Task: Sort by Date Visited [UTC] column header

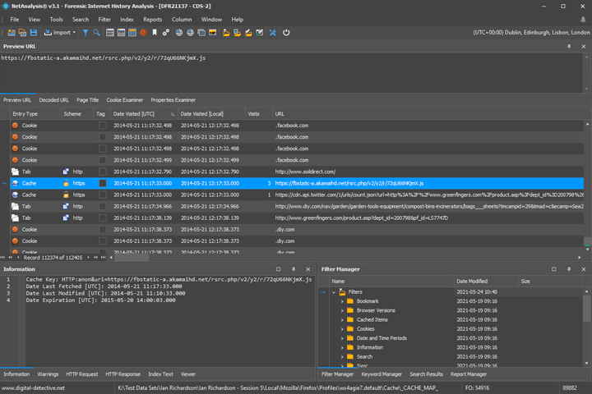Action: (143, 114)
